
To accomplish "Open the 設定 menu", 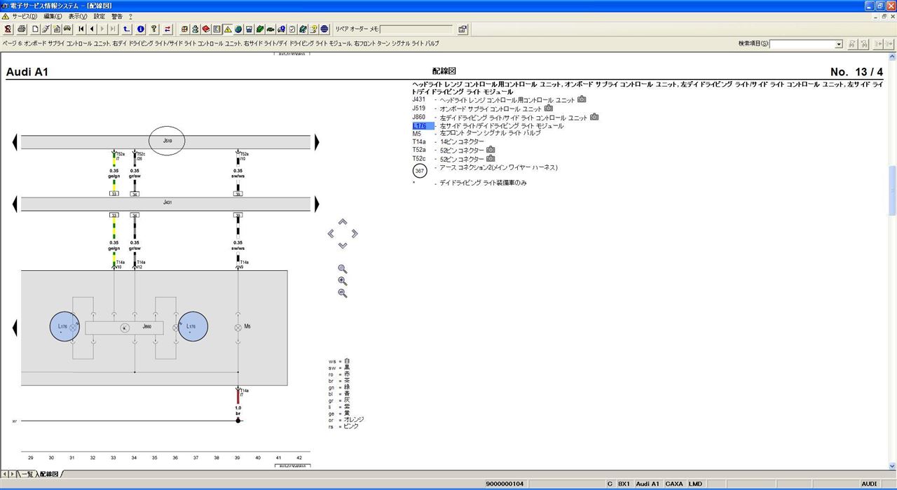I will (100, 16).
